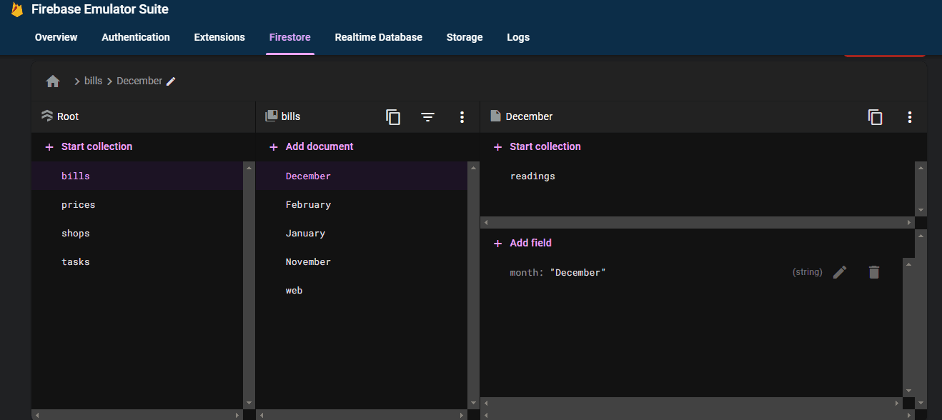The width and height of the screenshot is (942, 420).
Task: Select the Firestore tab
Action: [289, 37]
